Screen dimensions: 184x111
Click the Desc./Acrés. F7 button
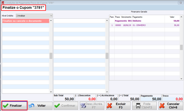[92, 106]
